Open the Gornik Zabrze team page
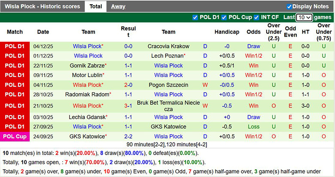335x177 pixels. tap(87, 65)
